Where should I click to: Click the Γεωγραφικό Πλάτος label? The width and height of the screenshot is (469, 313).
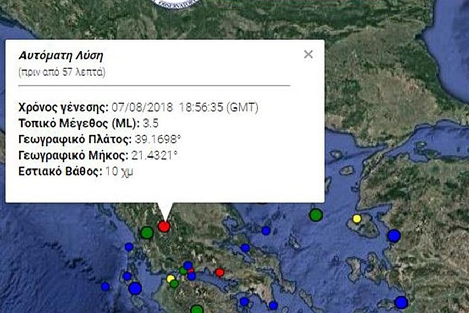(x=75, y=140)
